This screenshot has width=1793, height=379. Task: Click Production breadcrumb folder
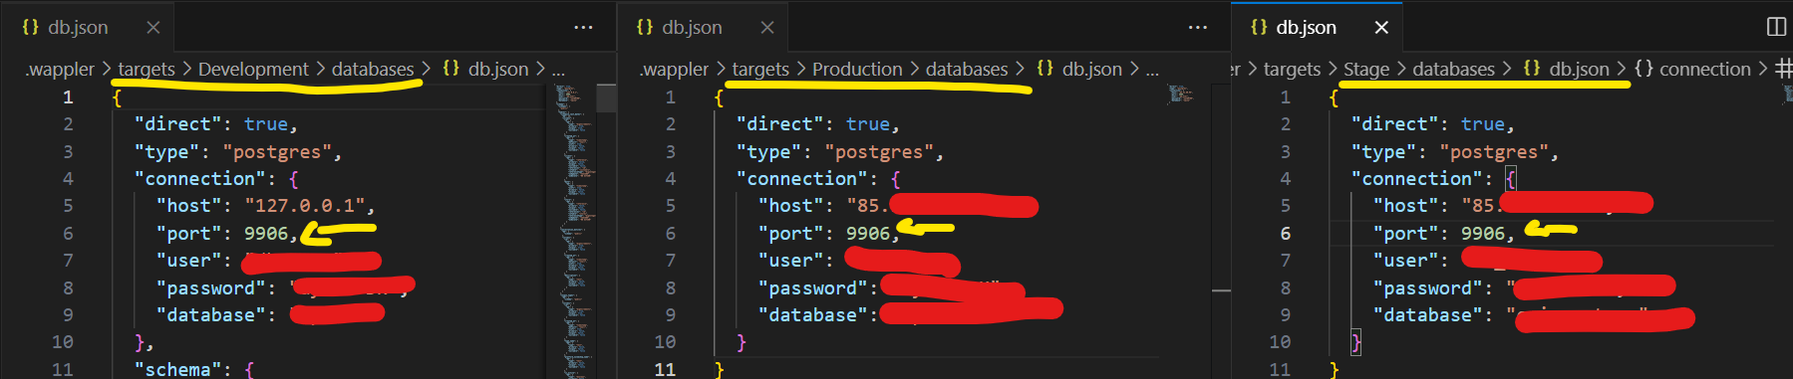pos(857,69)
